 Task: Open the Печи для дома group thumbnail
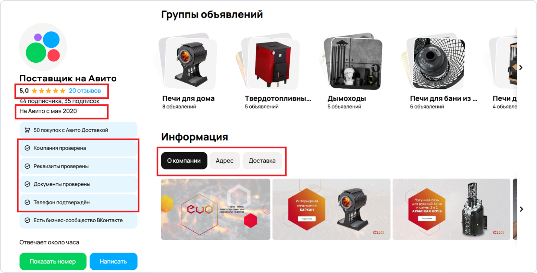click(188, 62)
